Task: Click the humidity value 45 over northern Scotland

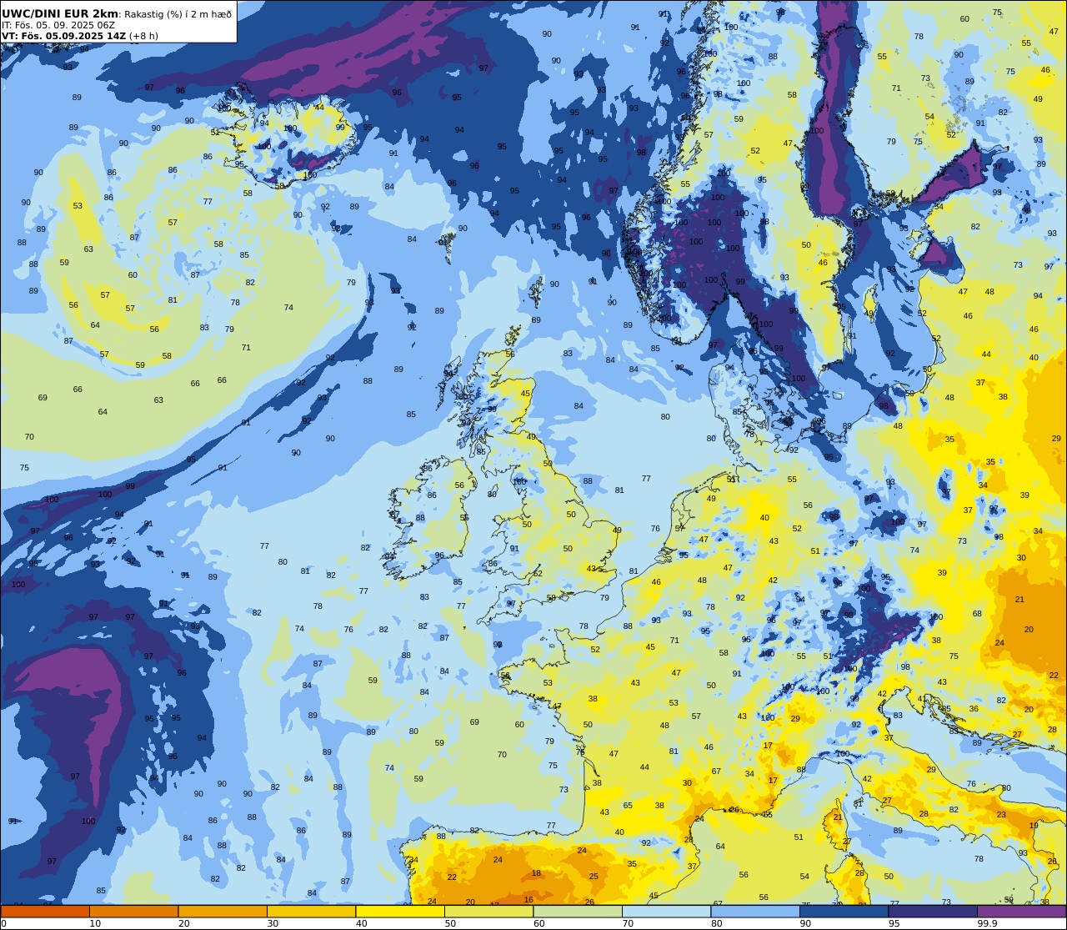Action: point(525,393)
